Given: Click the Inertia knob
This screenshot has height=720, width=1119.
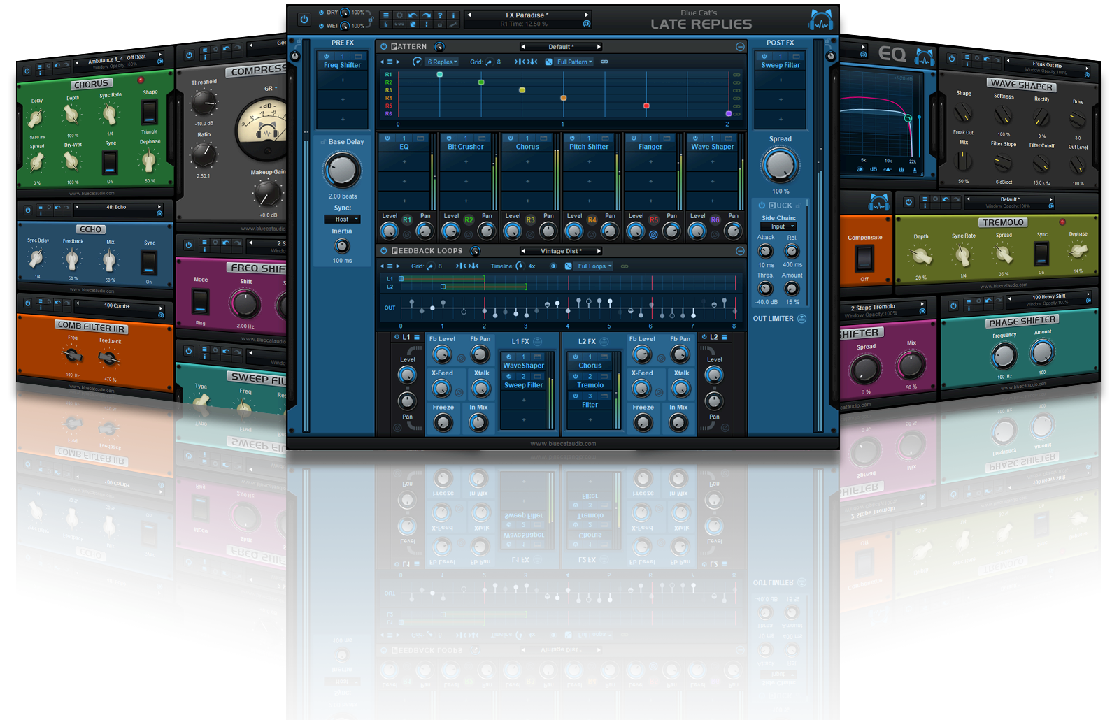Looking at the screenshot, I should (342, 245).
